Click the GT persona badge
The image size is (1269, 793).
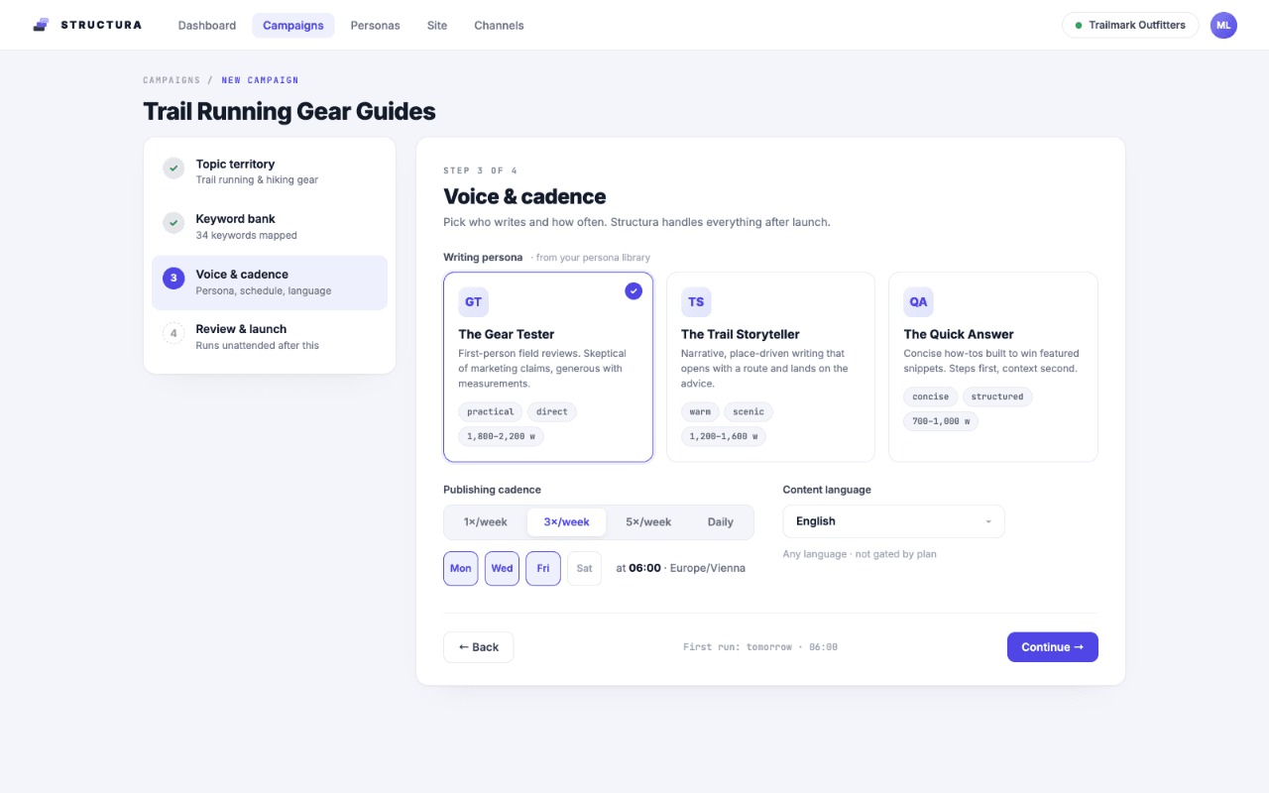[x=473, y=302]
